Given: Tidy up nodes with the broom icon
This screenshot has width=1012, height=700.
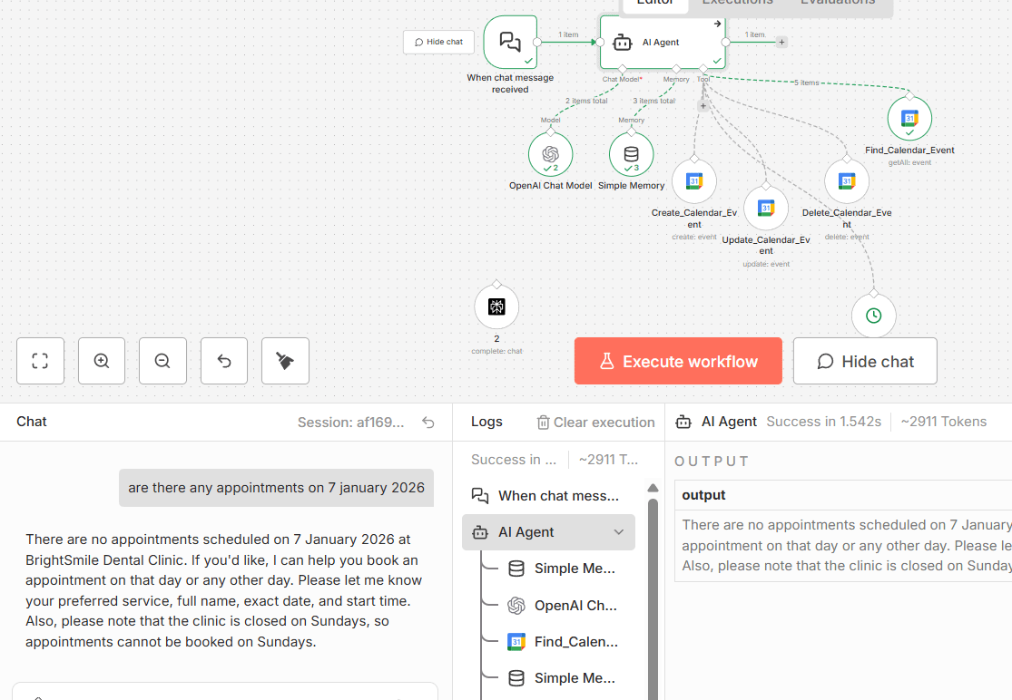Looking at the screenshot, I should (x=285, y=361).
